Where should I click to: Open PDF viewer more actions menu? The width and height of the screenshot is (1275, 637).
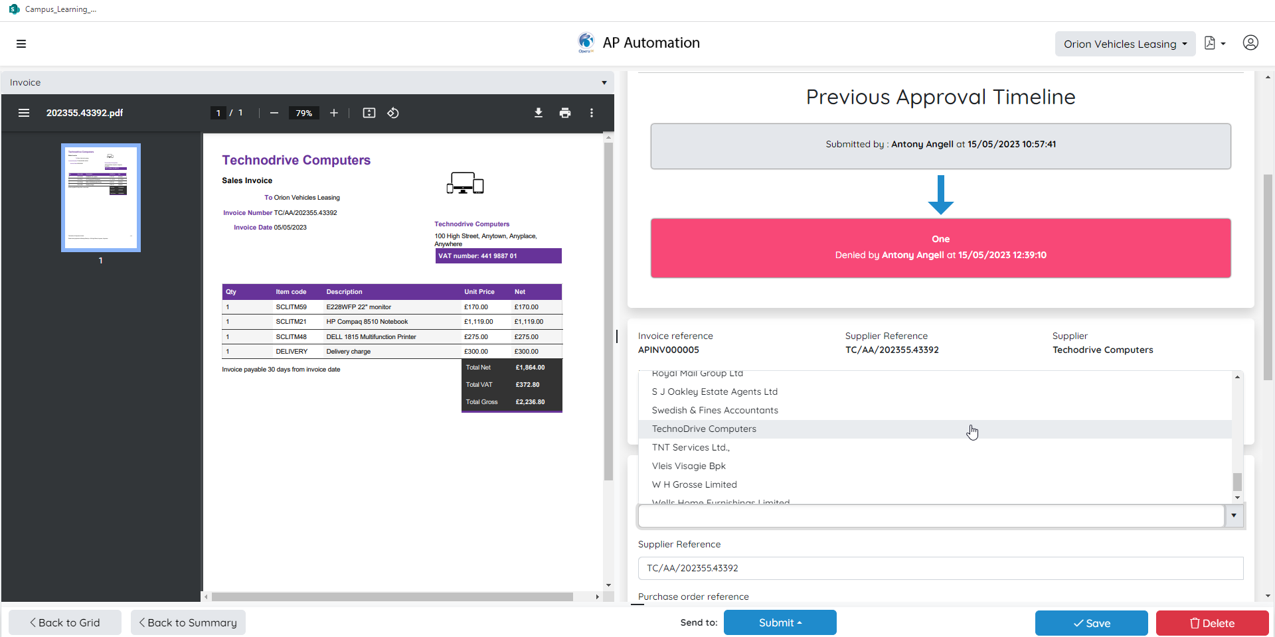coord(592,113)
